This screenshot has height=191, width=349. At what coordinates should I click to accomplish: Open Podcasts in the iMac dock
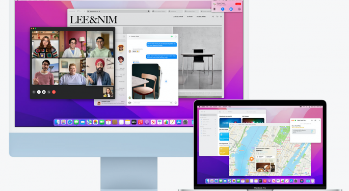pos(147,122)
